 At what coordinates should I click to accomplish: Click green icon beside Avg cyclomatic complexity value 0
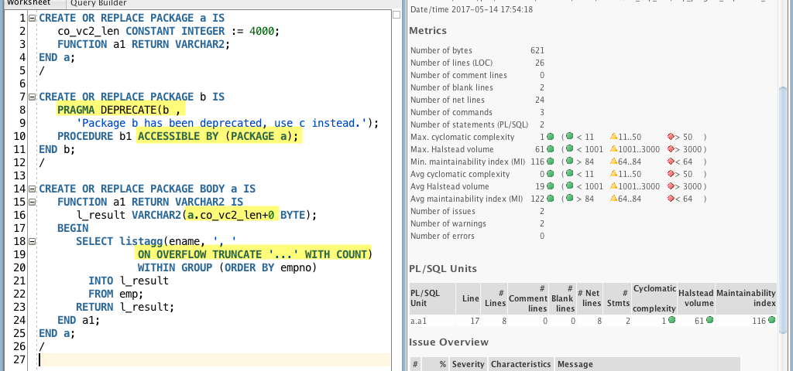coord(551,174)
